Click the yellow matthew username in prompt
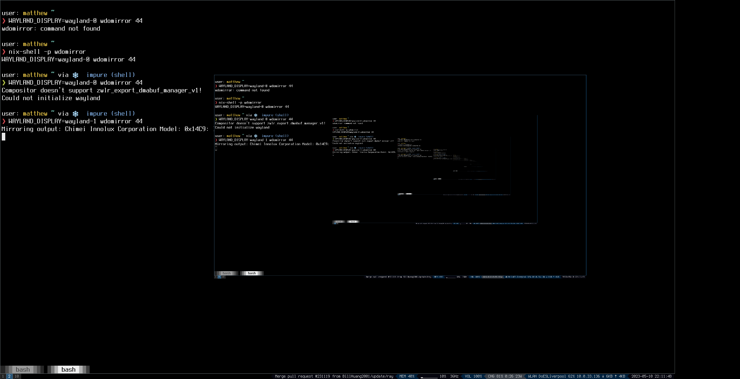 [35, 113]
